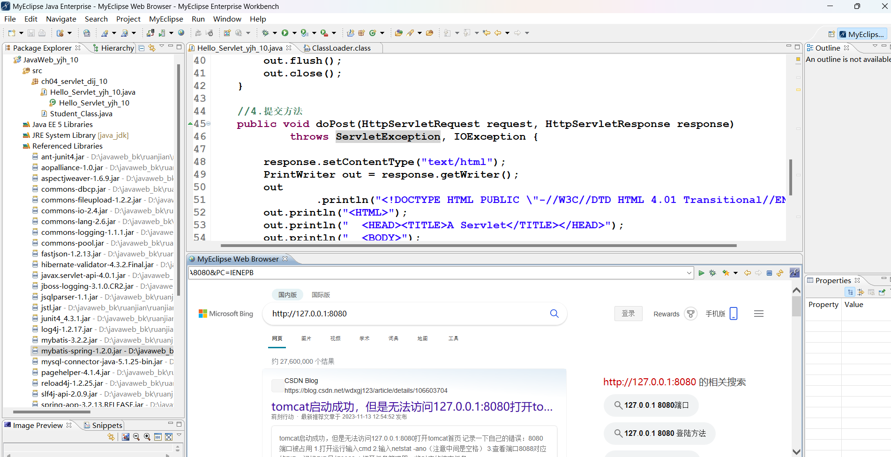Screen dimensions: 891x457
Task: Open the Web Browser URL combo dropdown
Action: tap(689, 273)
